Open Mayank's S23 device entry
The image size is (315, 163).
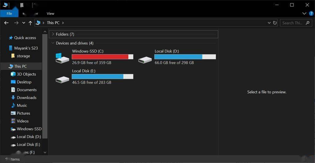[x=26, y=48]
